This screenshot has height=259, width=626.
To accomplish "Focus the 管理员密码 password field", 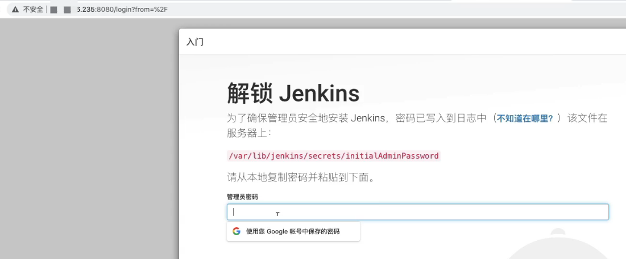I will tap(417, 212).
